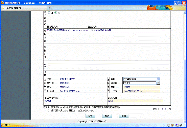Click the entrusting unit E-mail input field

coord(142,91)
